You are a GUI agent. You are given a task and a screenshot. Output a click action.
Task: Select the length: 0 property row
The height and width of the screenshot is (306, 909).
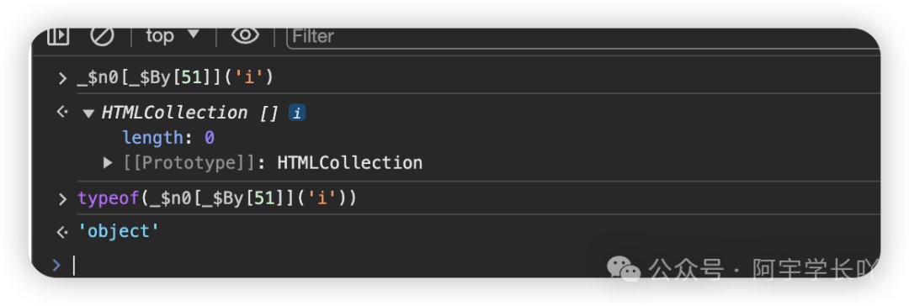pyautogui.click(x=168, y=138)
